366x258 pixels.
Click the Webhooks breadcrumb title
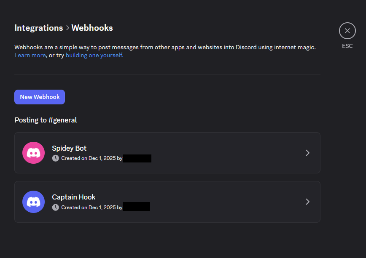[92, 28]
